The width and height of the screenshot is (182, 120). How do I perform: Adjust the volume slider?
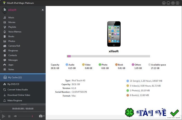[25, 116]
